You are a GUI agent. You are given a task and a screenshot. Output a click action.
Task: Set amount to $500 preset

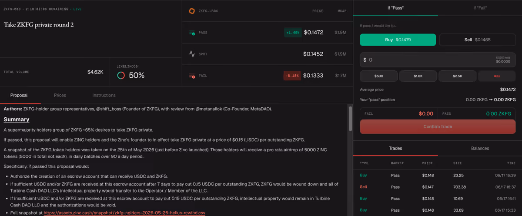click(x=378, y=76)
